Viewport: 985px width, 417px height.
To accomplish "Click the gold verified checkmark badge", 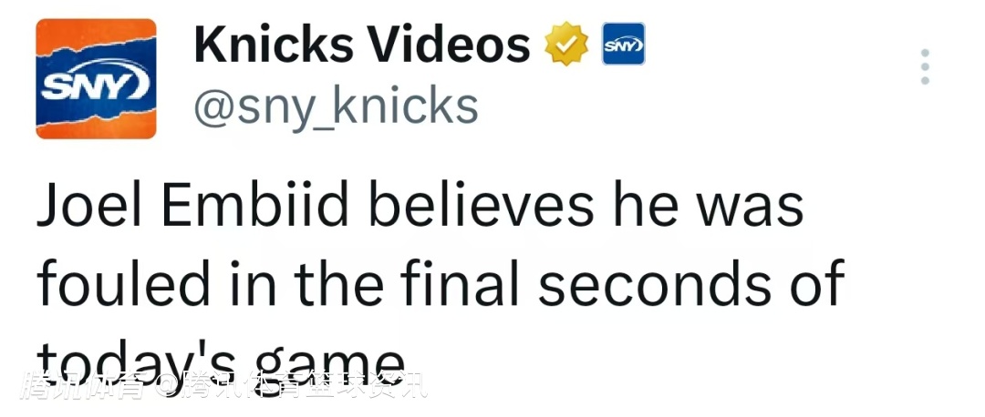I will [565, 45].
